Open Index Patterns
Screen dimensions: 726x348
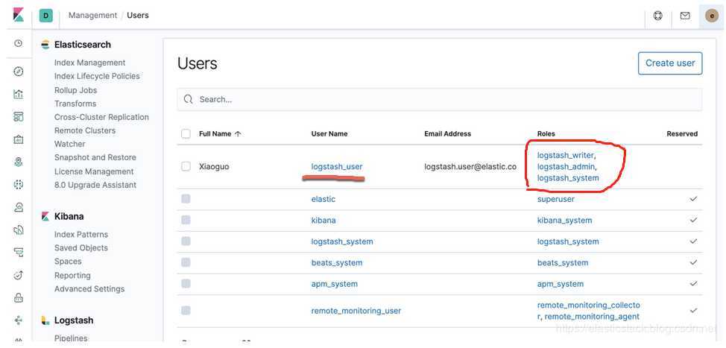point(81,234)
